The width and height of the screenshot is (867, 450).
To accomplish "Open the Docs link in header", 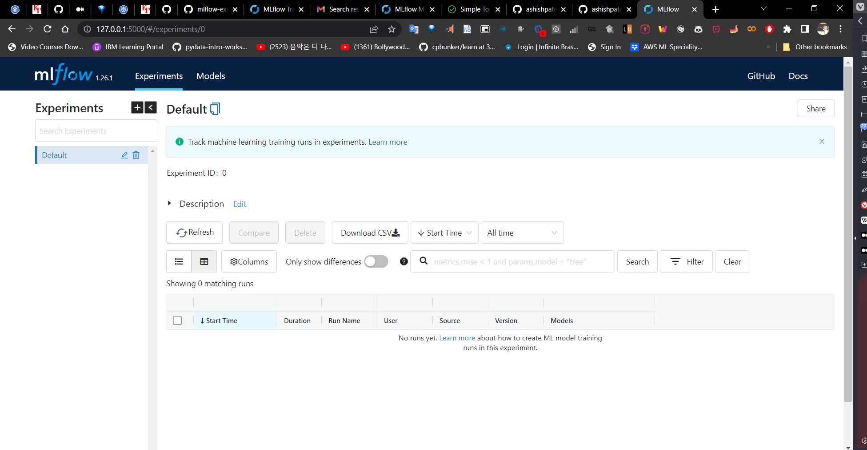I will point(798,76).
